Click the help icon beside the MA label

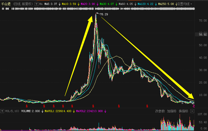36,4
